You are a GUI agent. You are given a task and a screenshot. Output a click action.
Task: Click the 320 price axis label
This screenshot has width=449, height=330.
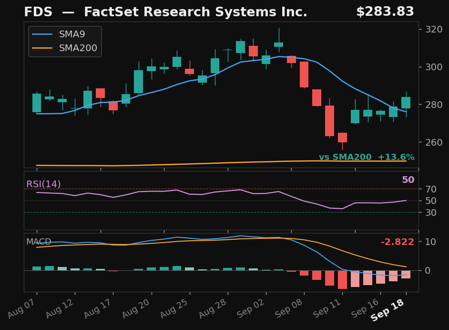pos(434,29)
